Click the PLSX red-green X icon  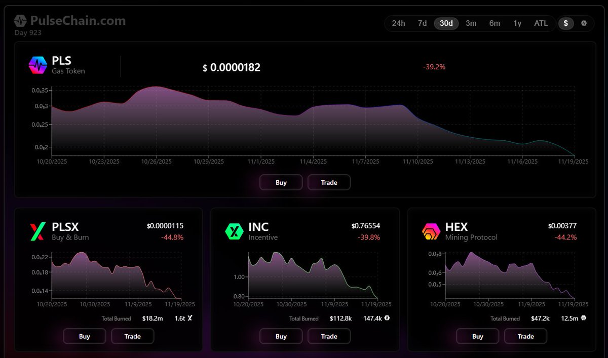(37, 231)
